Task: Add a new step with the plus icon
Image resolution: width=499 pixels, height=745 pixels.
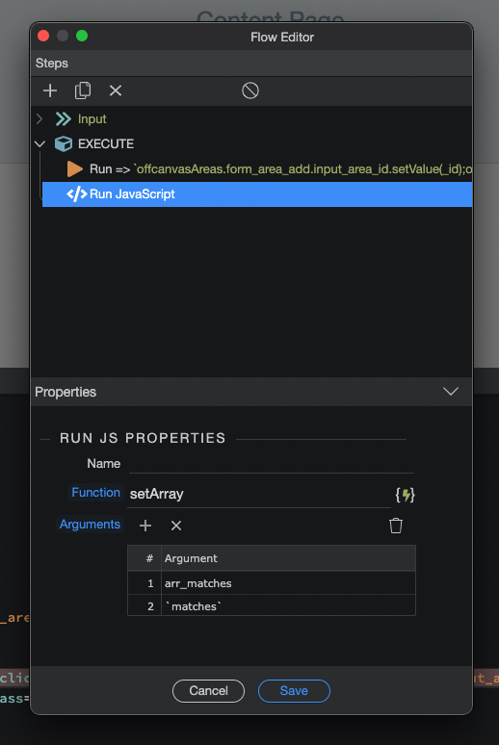Action: click(x=50, y=90)
